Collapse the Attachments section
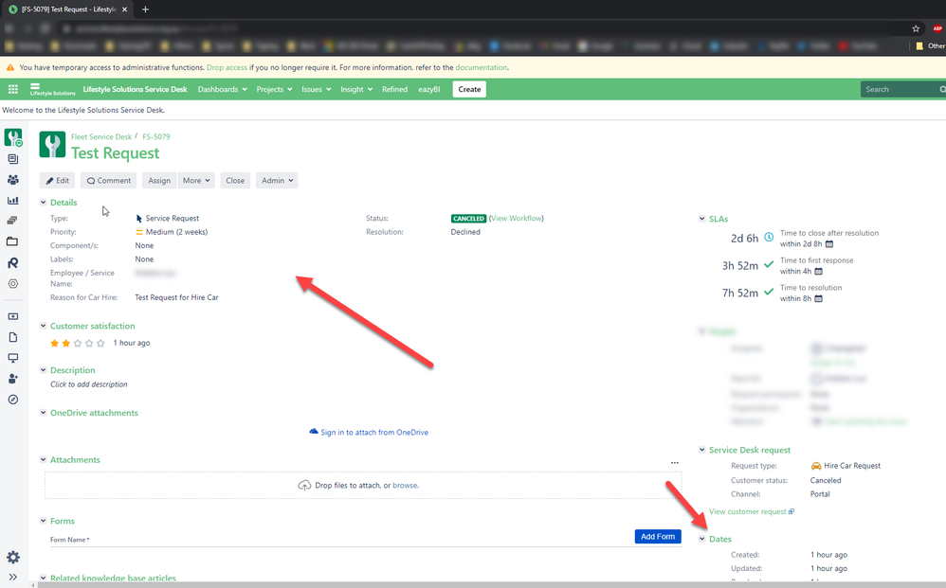 pyautogui.click(x=43, y=459)
